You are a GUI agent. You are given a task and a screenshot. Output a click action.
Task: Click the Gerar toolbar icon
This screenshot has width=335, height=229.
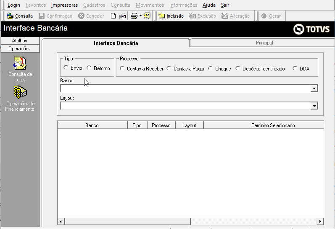[x=264, y=16]
